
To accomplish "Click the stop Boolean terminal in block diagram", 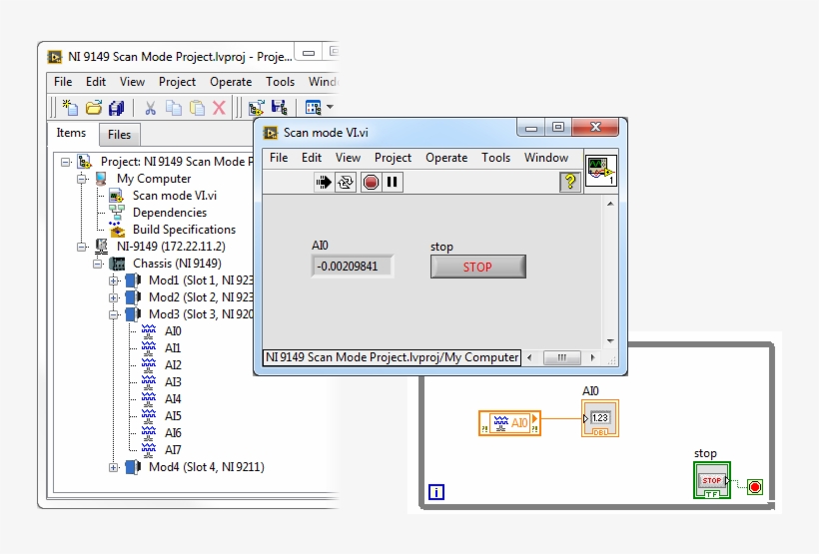I will coord(711,480).
